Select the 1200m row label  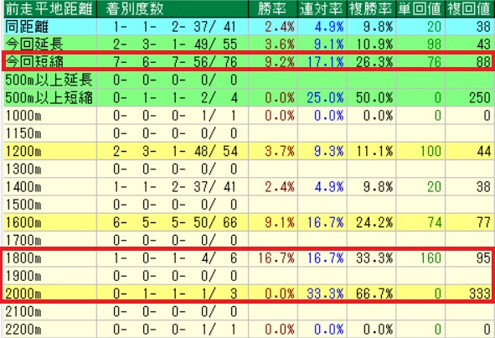[x=23, y=151]
